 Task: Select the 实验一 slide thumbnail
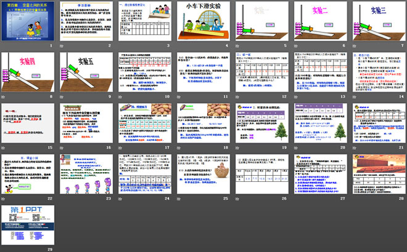(262, 21)
